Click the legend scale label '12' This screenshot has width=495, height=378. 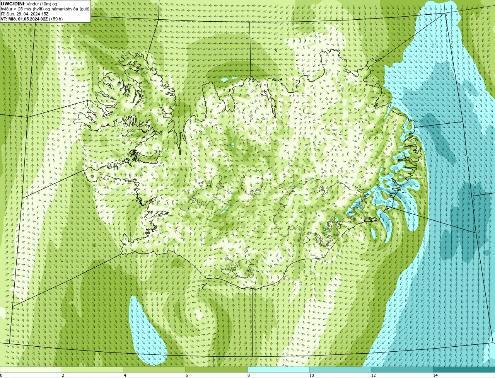pos(373,375)
